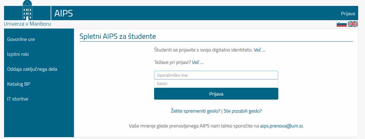Image resolution: width=365 pixels, height=139 pixels.
Task: Submit login with the Prijava button
Action: coord(216,94)
